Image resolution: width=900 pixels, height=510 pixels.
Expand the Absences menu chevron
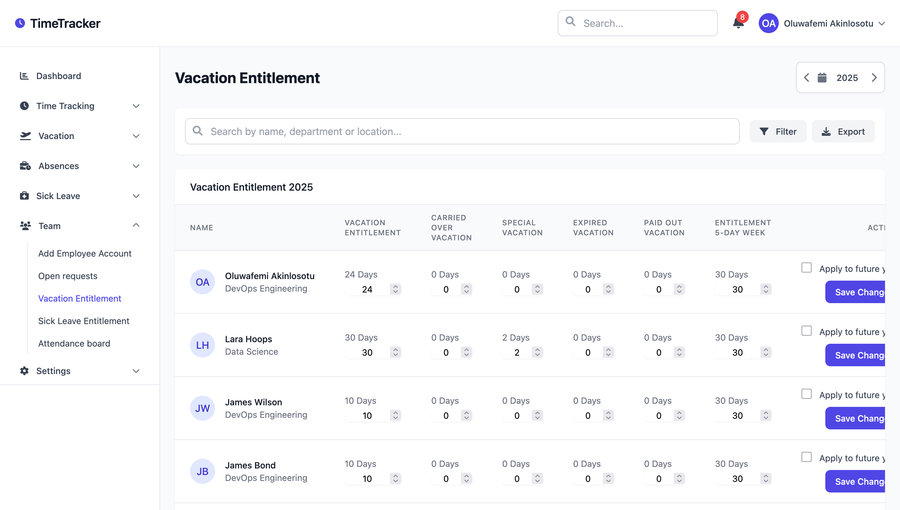tap(136, 166)
